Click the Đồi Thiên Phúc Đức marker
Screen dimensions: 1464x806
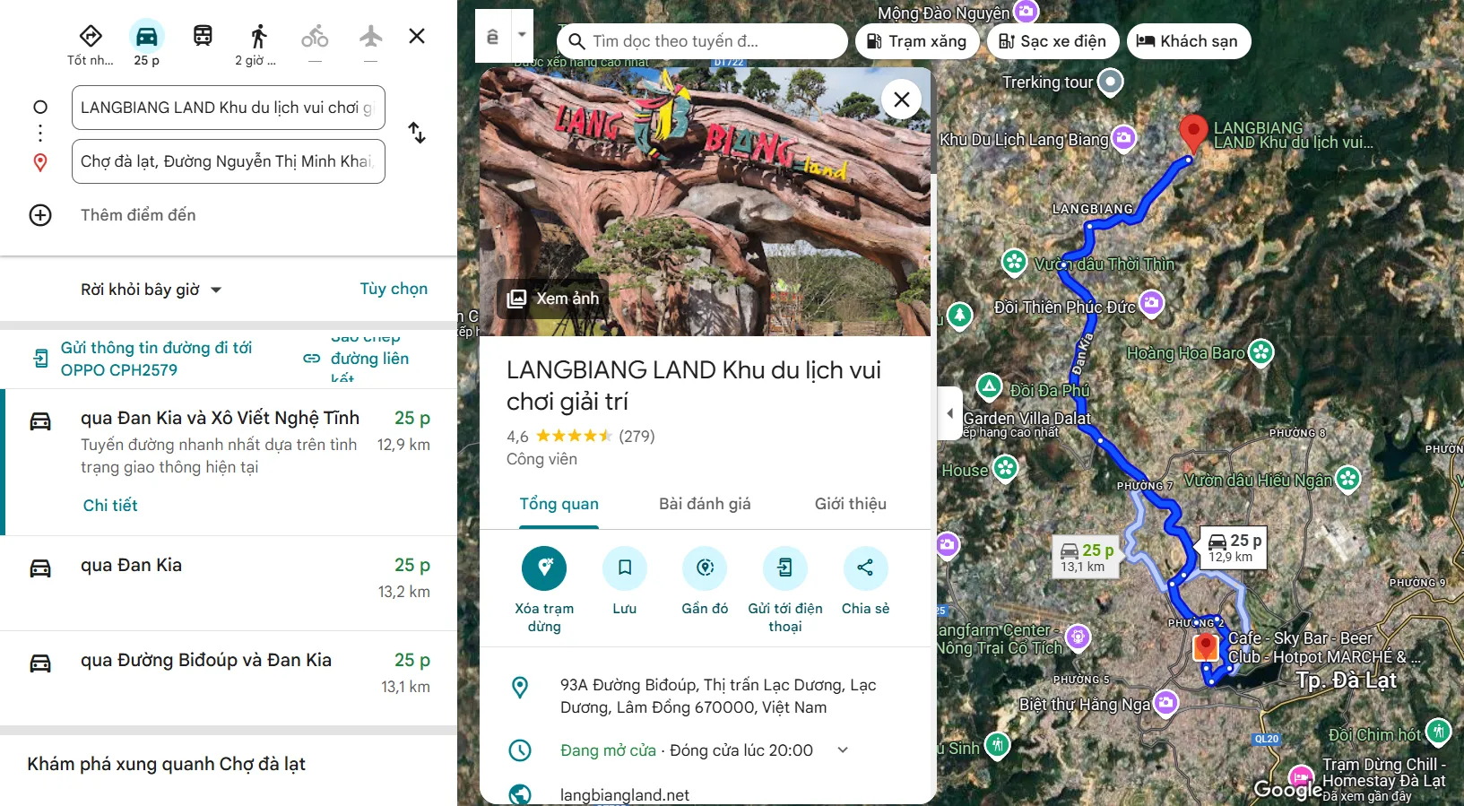[x=1151, y=303]
